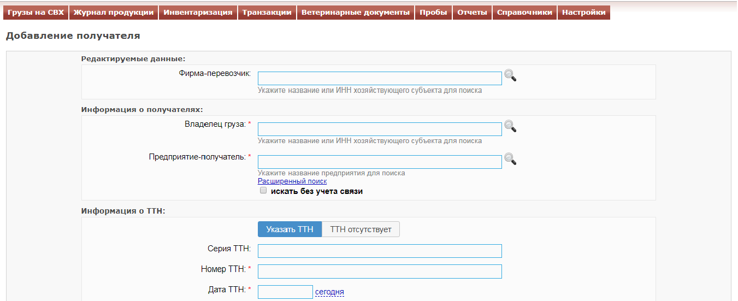Click search magnifier next to Владелец груза field

click(510, 126)
